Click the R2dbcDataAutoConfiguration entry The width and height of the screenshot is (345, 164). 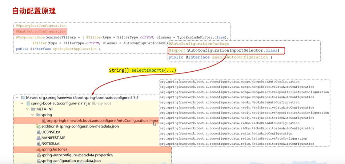tap(229, 123)
